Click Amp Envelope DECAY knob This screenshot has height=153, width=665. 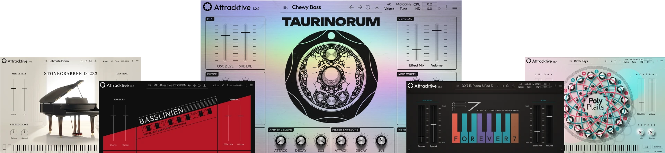pyautogui.click(x=301, y=141)
